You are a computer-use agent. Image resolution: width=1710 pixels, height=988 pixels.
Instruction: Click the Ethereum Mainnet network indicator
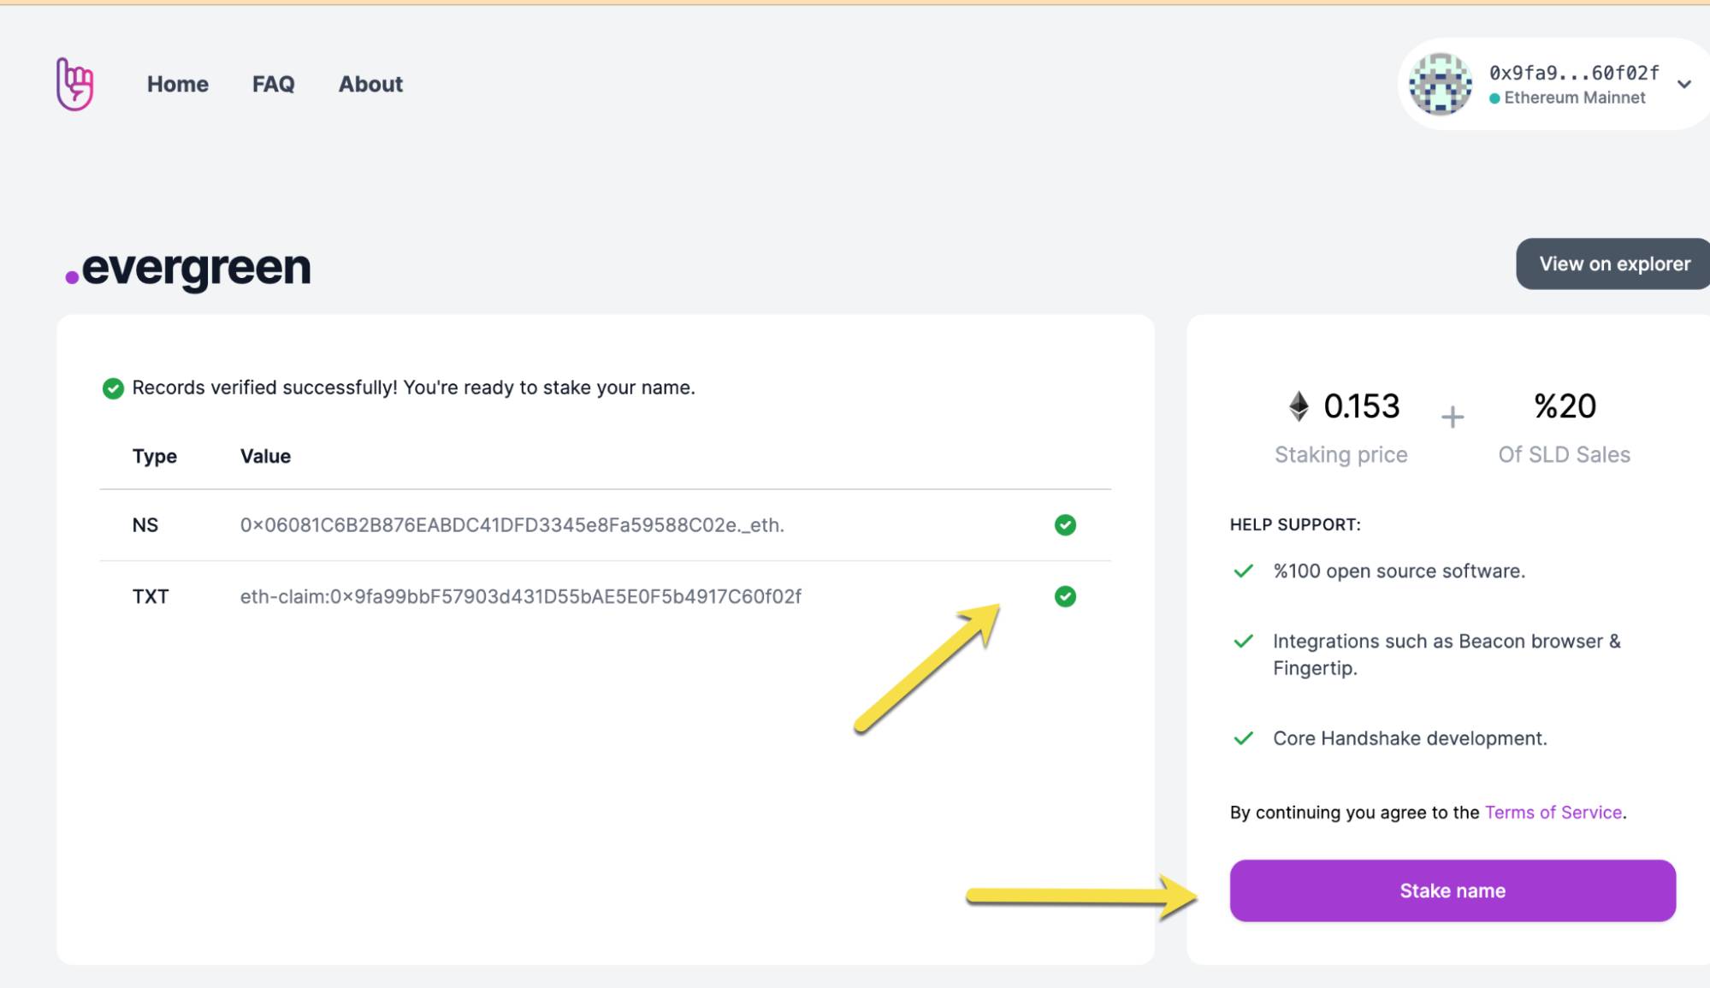pos(1567,98)
